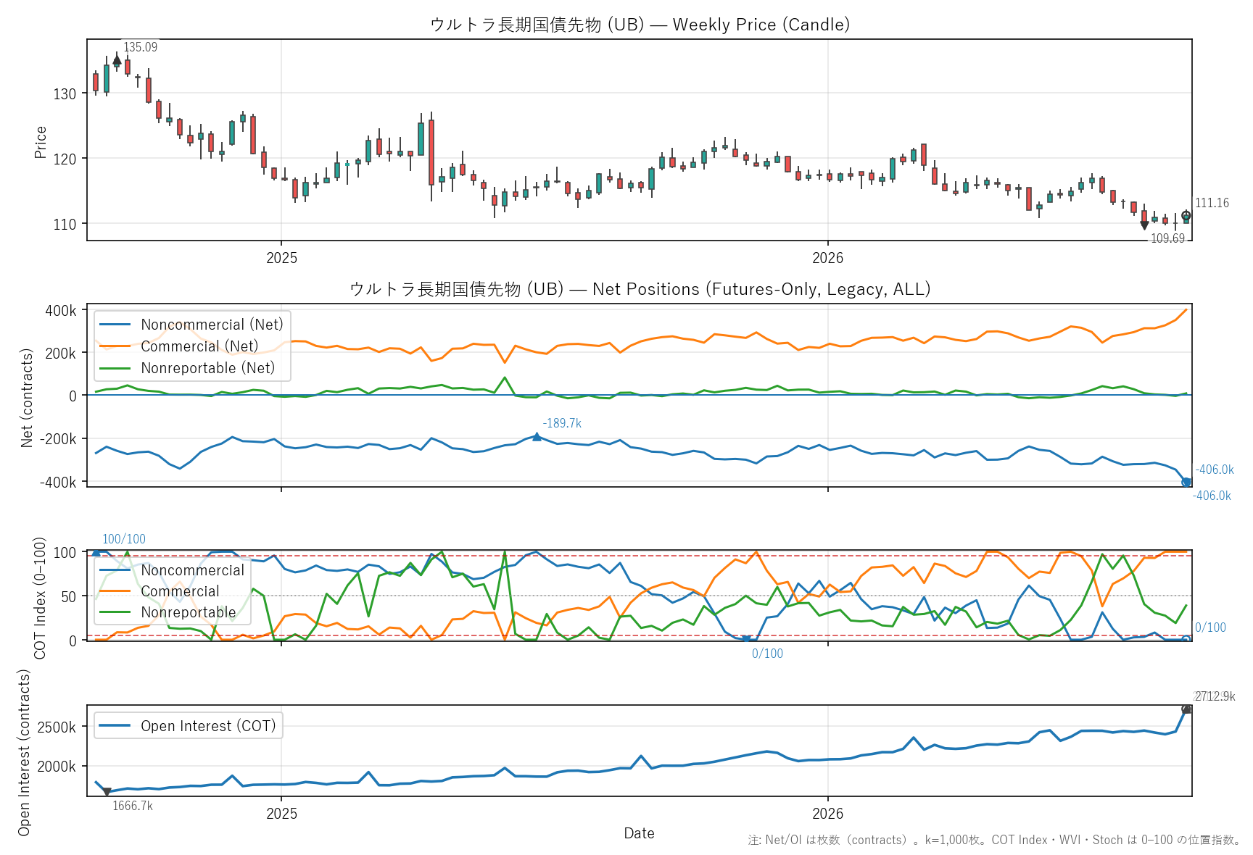Click the low-price triangle marker above 109.69
This screenshot has width=1253, height=855.
coord(1144,225)
